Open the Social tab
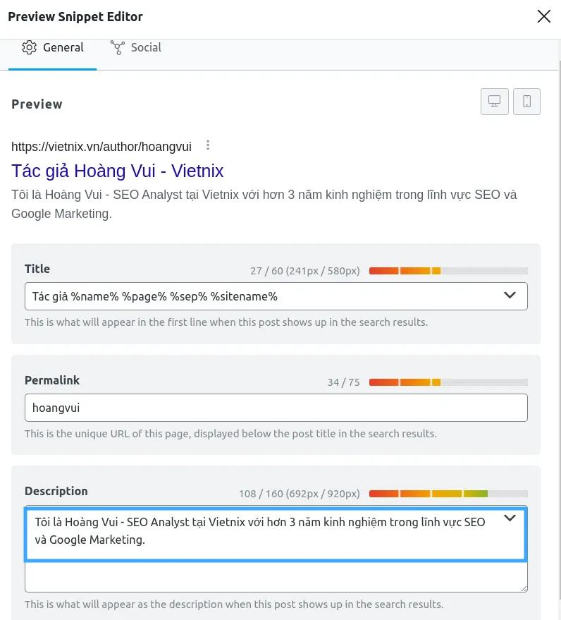Viewport: 561px width, 620px height. [x=135, y=47]
